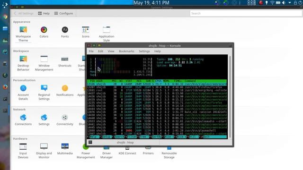Select the 'shojib : htop' Konsole tab
303x170 pixels.
[125, 143]
